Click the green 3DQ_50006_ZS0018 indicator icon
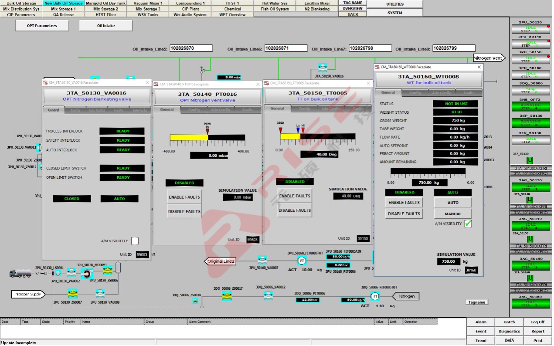 click(x=195, y=301)
